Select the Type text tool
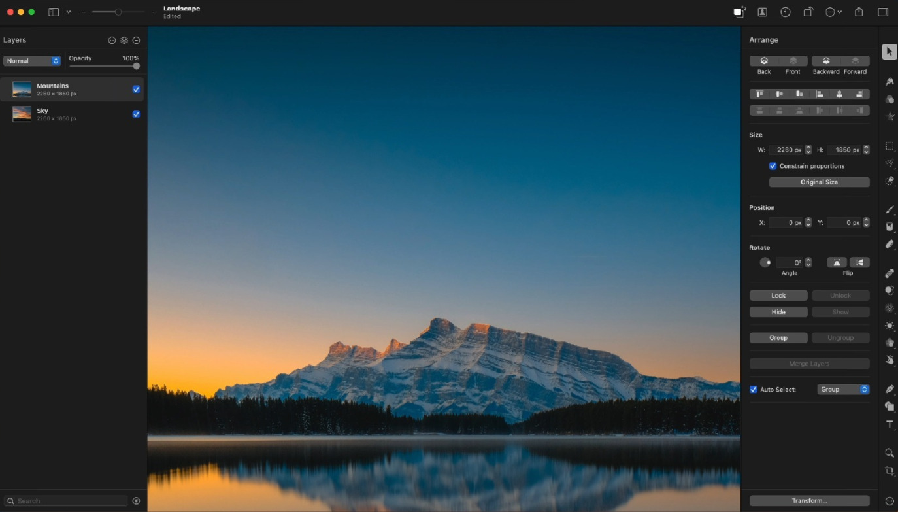 [x=889, y=425]
